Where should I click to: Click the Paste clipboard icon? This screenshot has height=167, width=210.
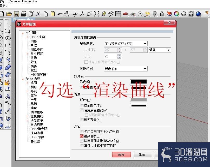pos(53,14)
